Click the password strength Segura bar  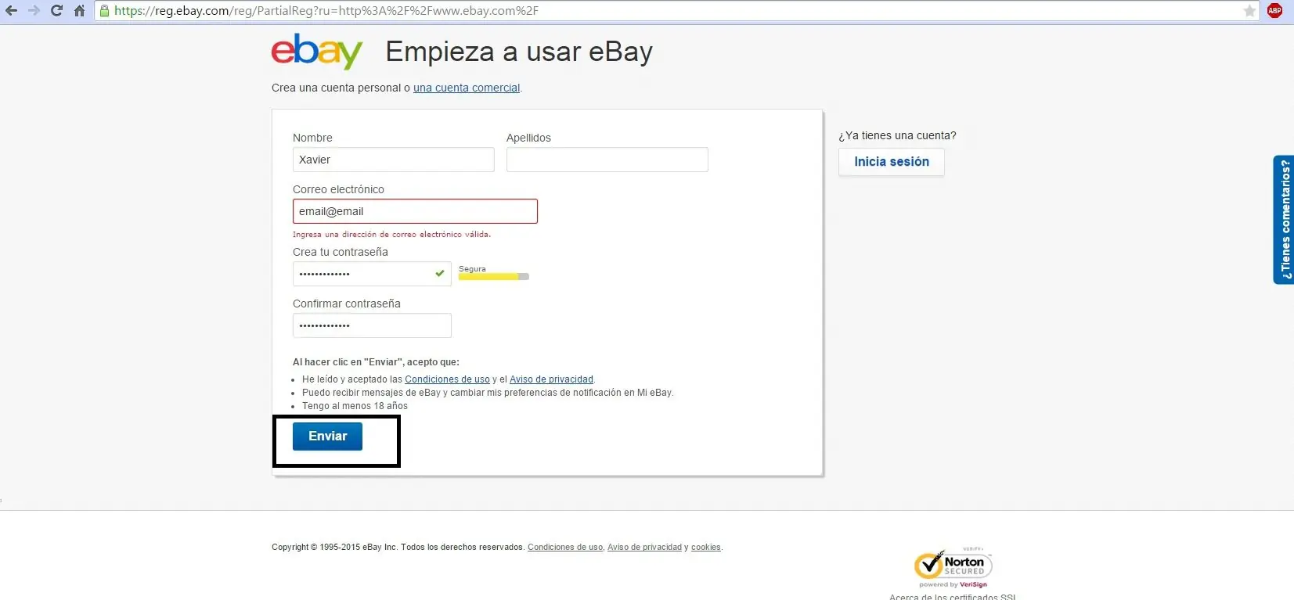(494, 276)
